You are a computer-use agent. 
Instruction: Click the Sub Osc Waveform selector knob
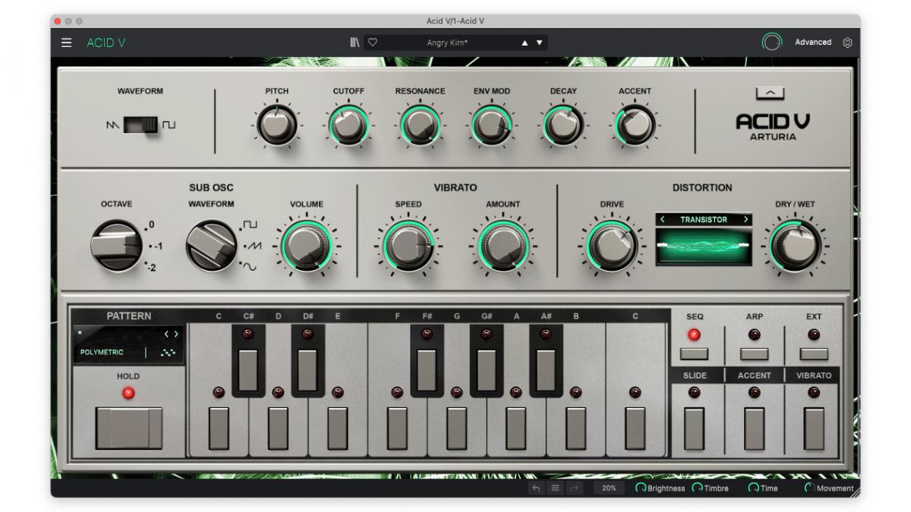point(212,246)
